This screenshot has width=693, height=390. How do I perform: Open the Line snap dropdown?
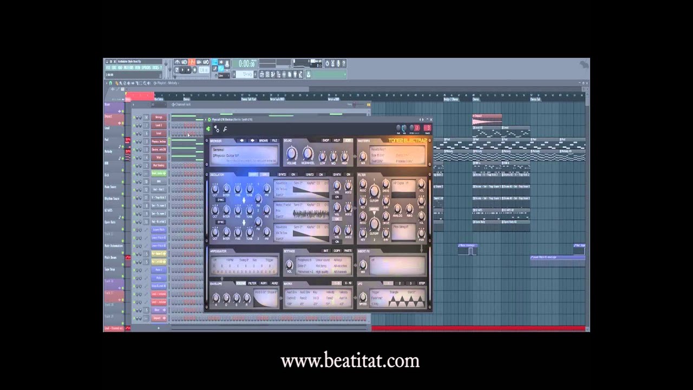[x=224, y=75]
